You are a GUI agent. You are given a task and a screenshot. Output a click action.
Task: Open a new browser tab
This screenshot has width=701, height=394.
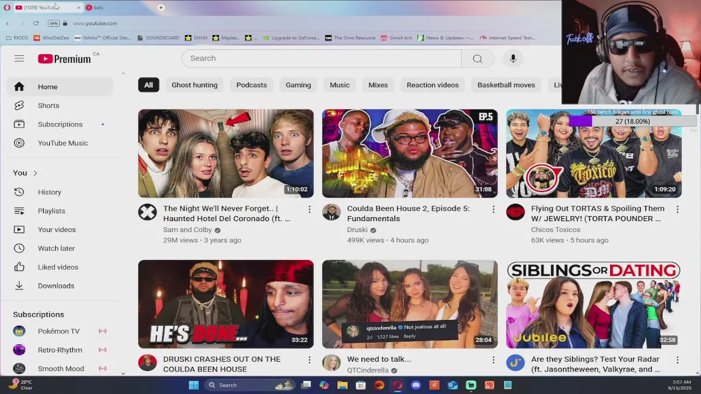tap(161, 8)
